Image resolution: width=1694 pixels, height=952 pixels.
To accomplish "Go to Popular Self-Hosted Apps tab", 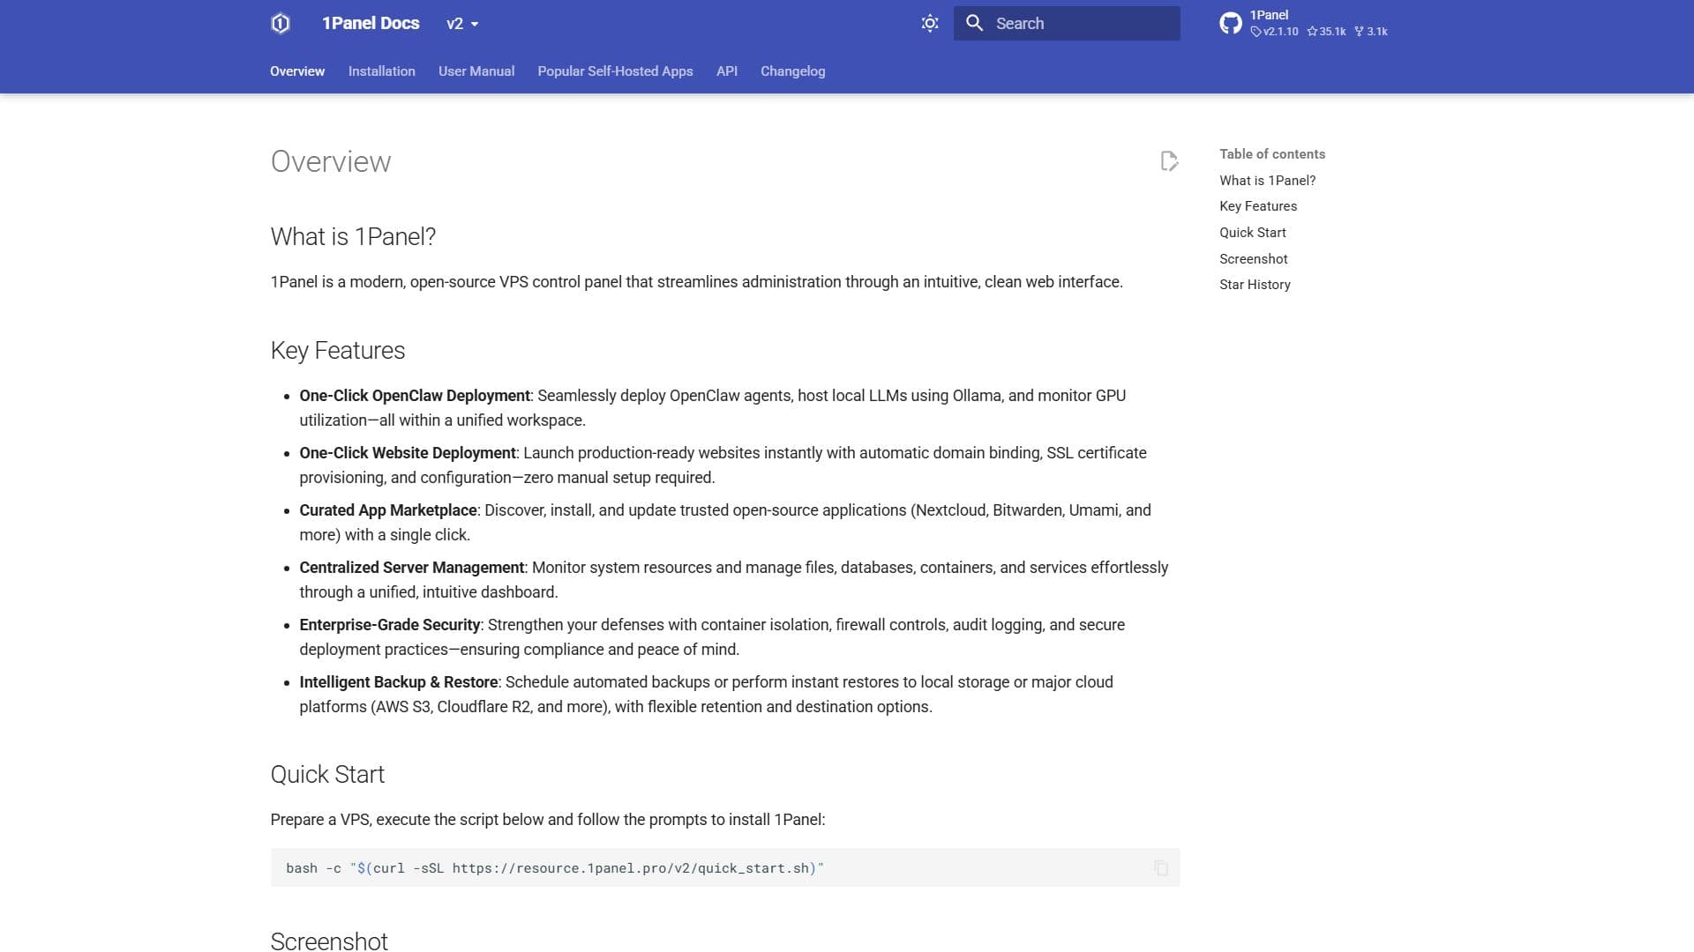I will 615,71.
